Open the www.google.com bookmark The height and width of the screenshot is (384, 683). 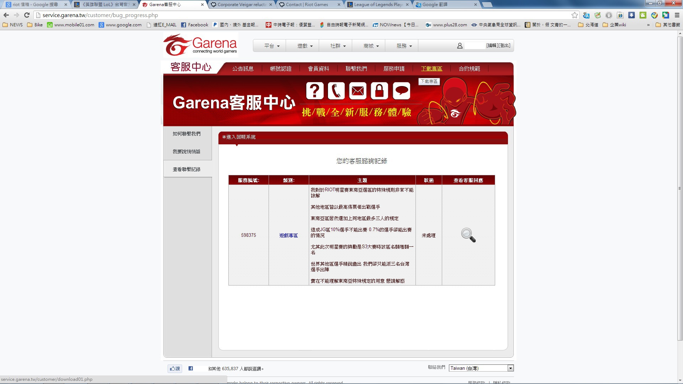[120, 25]
